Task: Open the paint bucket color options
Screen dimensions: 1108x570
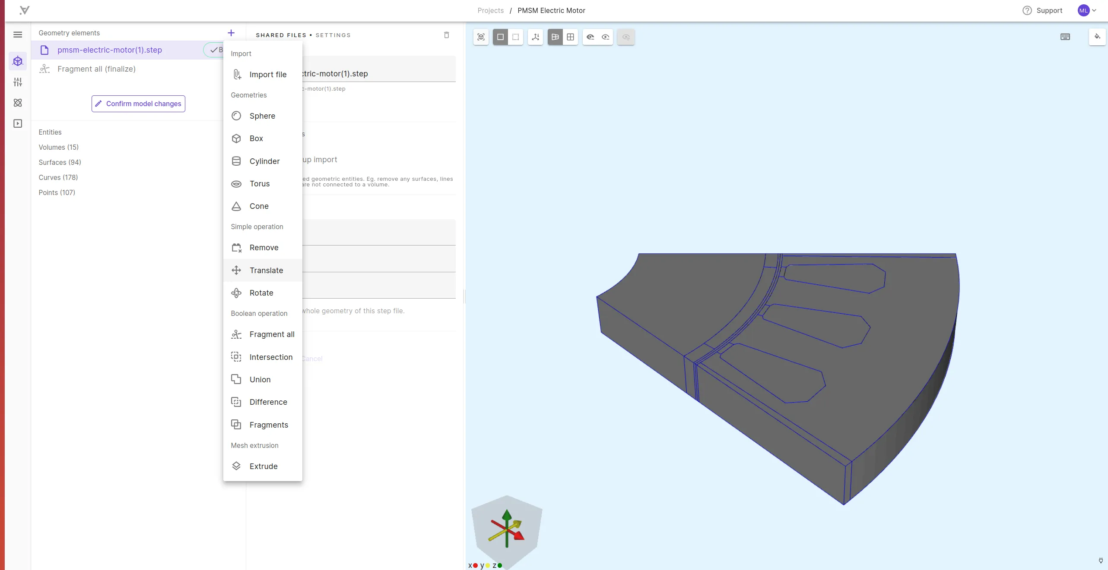Action: pyautogui.click(x=1097, y=37)
